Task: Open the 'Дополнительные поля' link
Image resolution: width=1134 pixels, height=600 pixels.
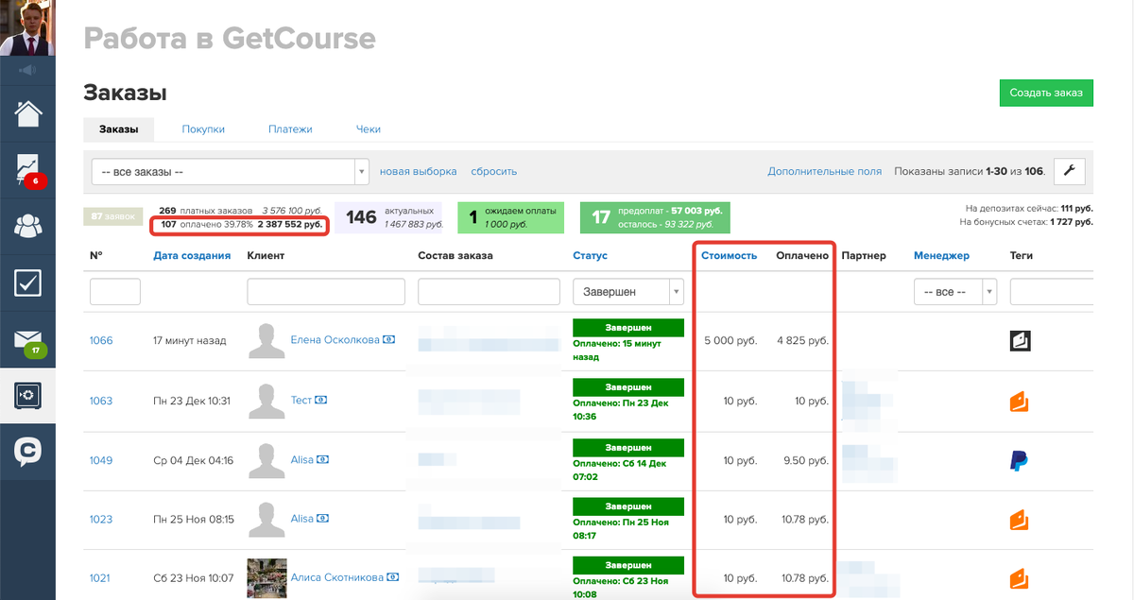Action: pyautogui.click(x=824, y=172)
